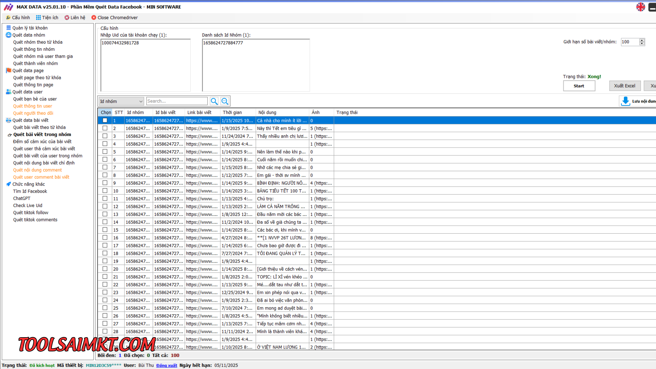Viewport: 656px width, 369px height.
Task: Click the time cell '12/25/2024 9...'
Action: 238,292
